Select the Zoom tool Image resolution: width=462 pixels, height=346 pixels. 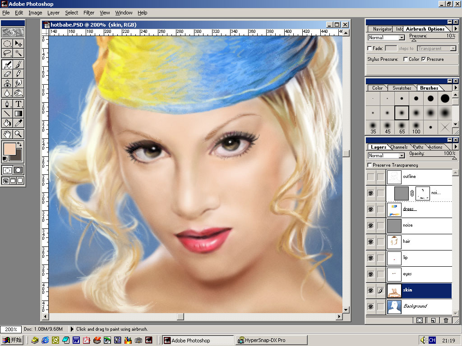pyautogui.click(x=18, y=134)
